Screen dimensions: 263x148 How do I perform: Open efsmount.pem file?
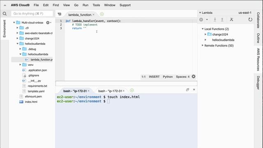click(33, 97)
